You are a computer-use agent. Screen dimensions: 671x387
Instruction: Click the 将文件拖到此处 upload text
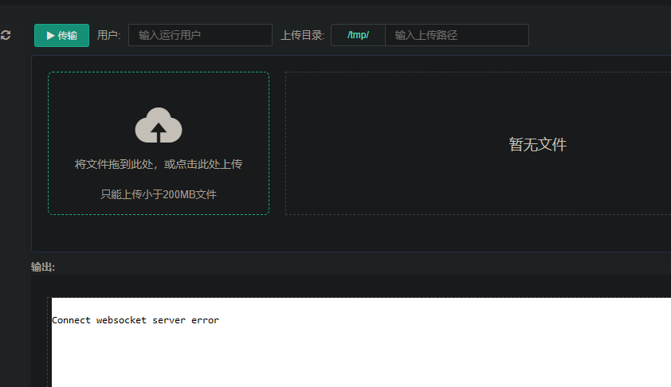[x=159, y=164]
